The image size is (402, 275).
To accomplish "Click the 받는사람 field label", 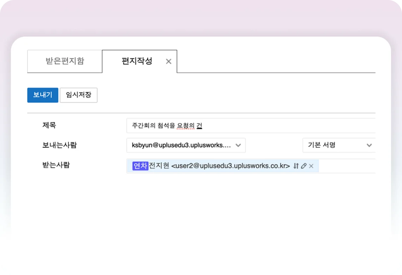I will click(x=56, y=165).
